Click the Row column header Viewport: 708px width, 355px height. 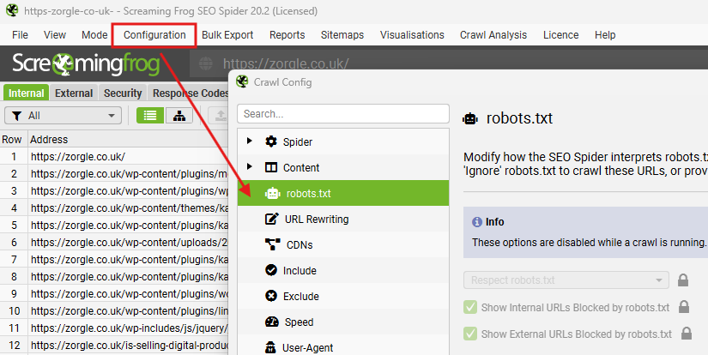12,140
